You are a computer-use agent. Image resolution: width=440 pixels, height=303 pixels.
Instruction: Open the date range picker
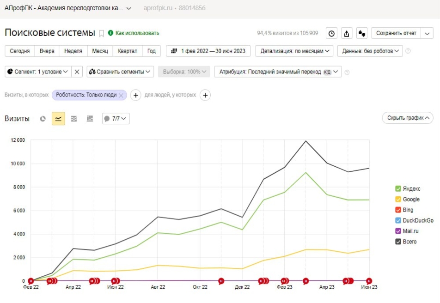[x=208, y=51]
